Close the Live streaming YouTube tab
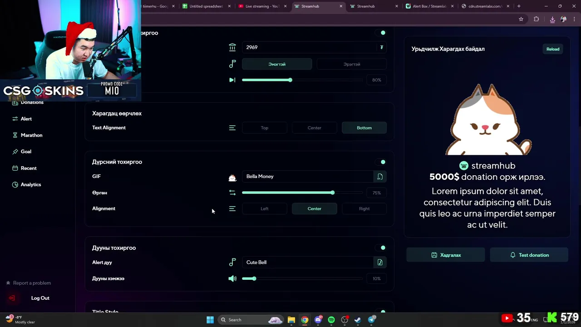The image size is (581, 327). 285,6
